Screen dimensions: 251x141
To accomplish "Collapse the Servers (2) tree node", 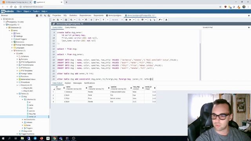I will click(x=2, y=19).
